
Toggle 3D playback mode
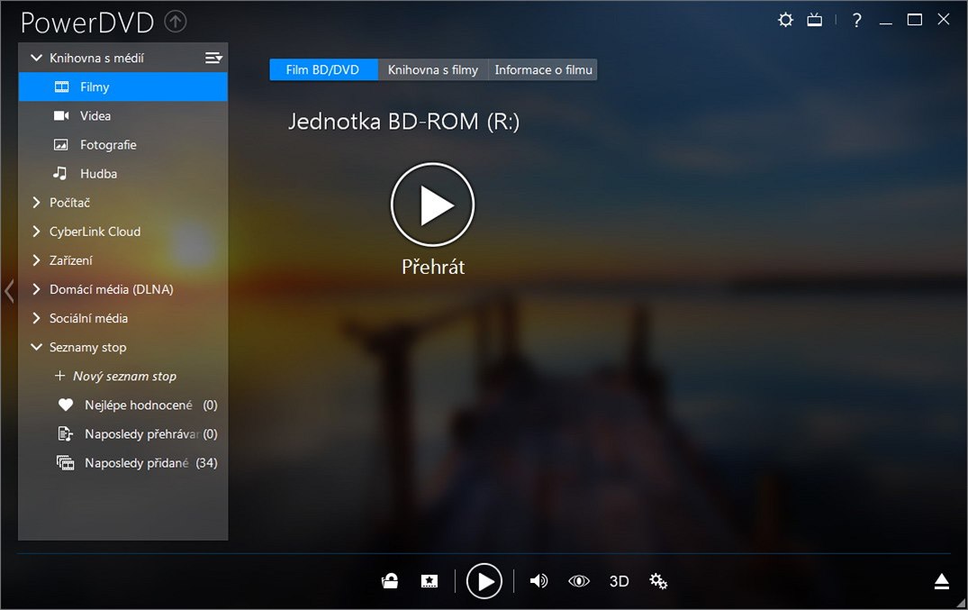point(619,581)
